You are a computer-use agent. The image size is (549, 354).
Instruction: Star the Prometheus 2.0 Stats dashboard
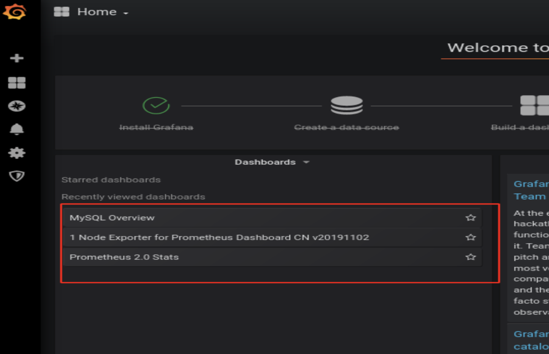pos(471,257)
